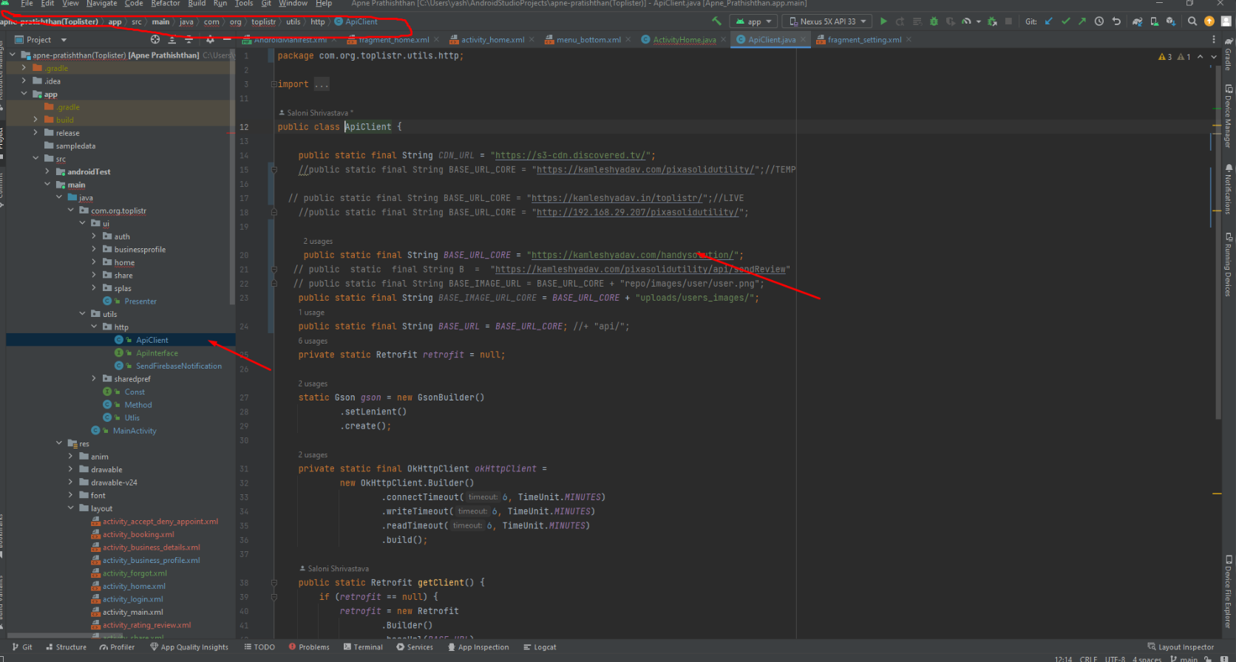The image size is (1236, 662).
Task: Click Git Commit green checkmark
Action: pos(1065,21)
